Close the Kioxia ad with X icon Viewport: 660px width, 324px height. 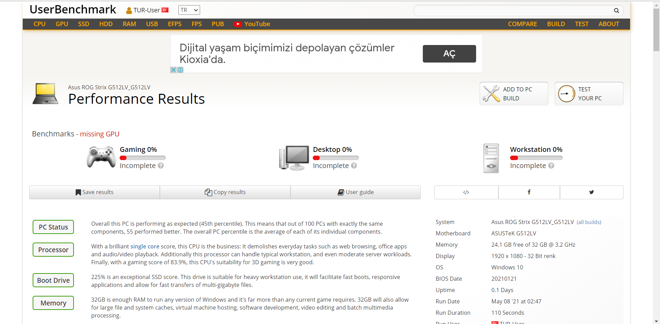point(174,70)
